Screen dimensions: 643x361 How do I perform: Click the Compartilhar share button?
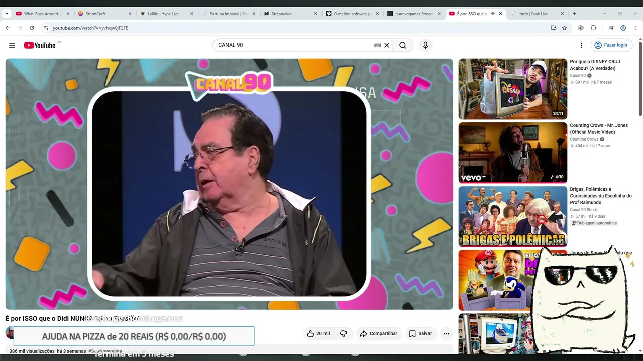point(378,334)
